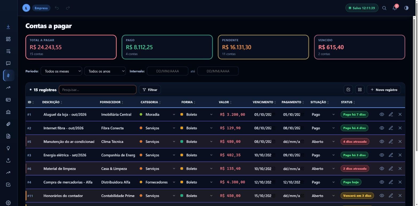Click the Filtrar button
This screenshot has width=418, height=206.
tap(150, 90)
